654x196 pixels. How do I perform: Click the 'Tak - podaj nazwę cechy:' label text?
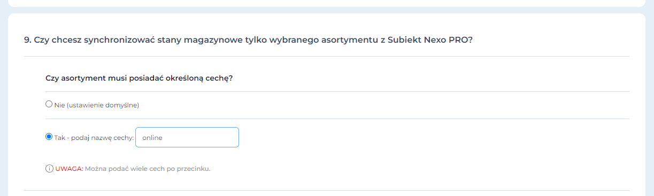click(x=94, y=137)
